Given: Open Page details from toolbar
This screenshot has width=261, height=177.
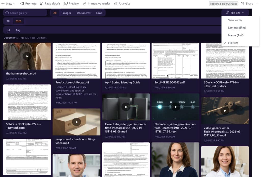Looking at the screenshot, I should (x=50, y=4).
